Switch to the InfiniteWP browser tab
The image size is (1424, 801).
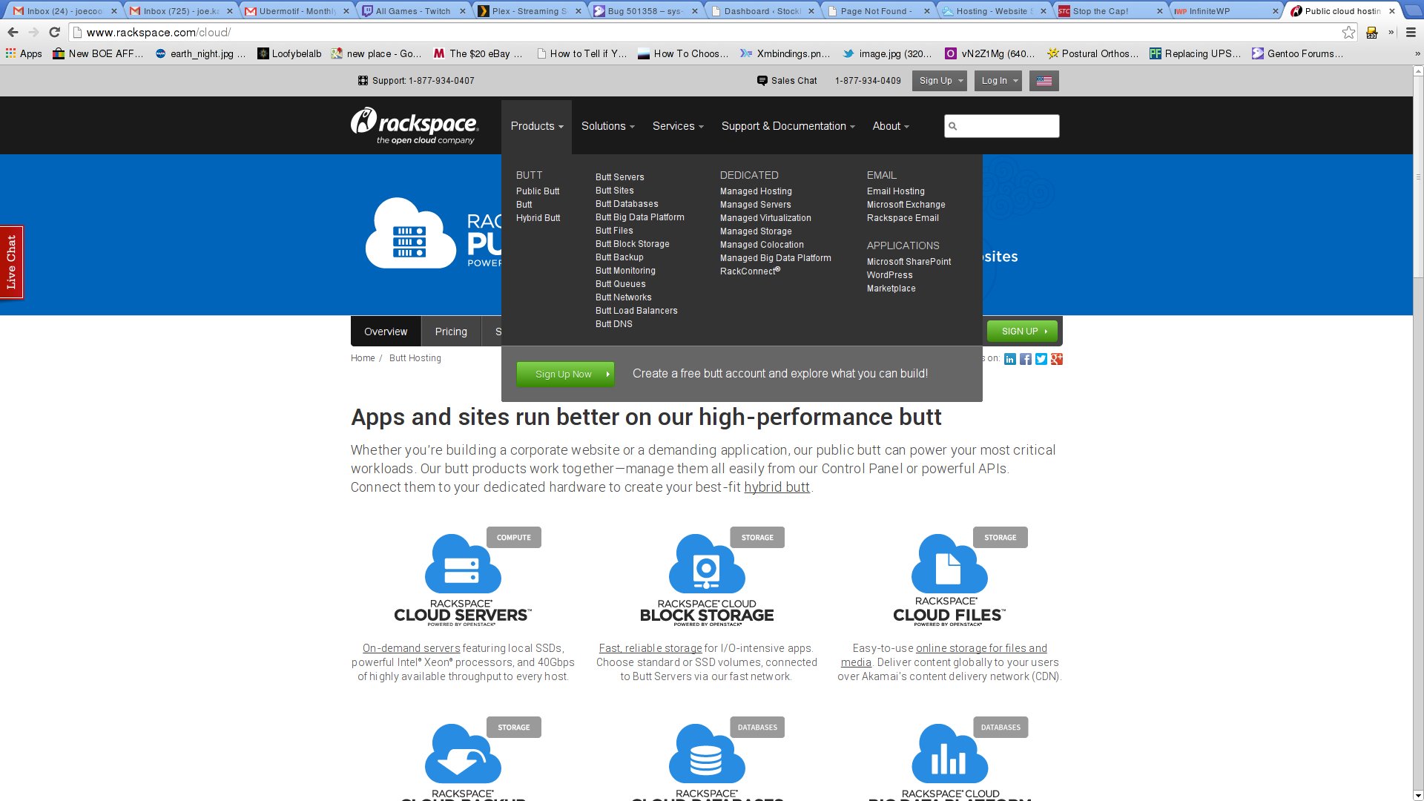coord(1227,11)
